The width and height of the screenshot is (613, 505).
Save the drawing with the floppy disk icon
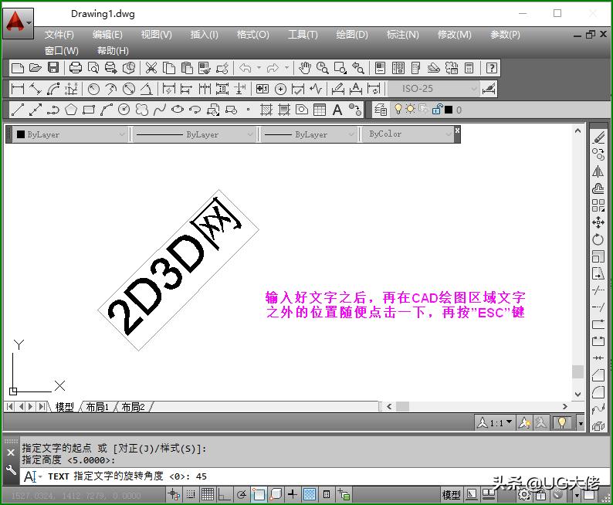tap(53, 68)
